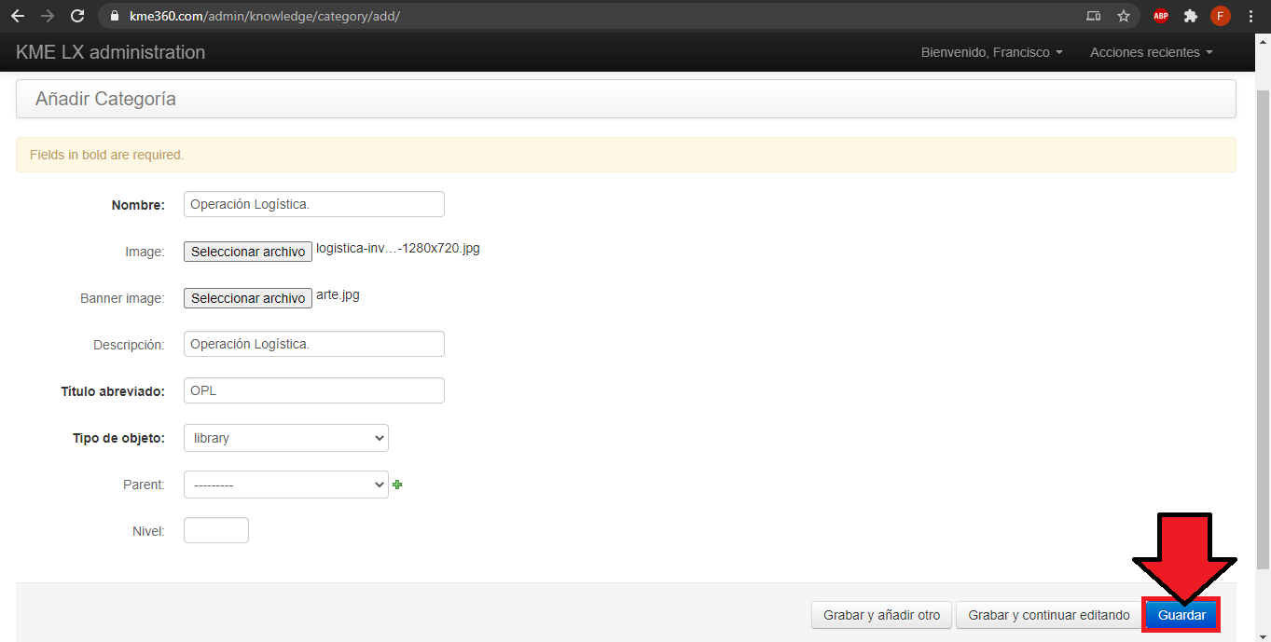The width and height of the screenshot is (1271, 642).
Task: Expand the Tipo de objeto select
Action: 286,438
